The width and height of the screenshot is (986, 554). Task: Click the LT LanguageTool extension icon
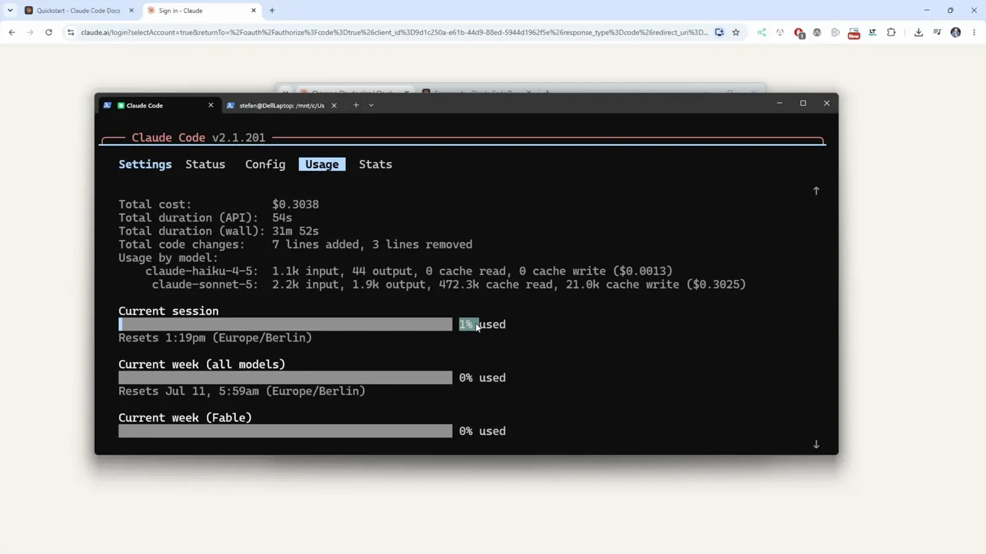[x=873, y=33]
